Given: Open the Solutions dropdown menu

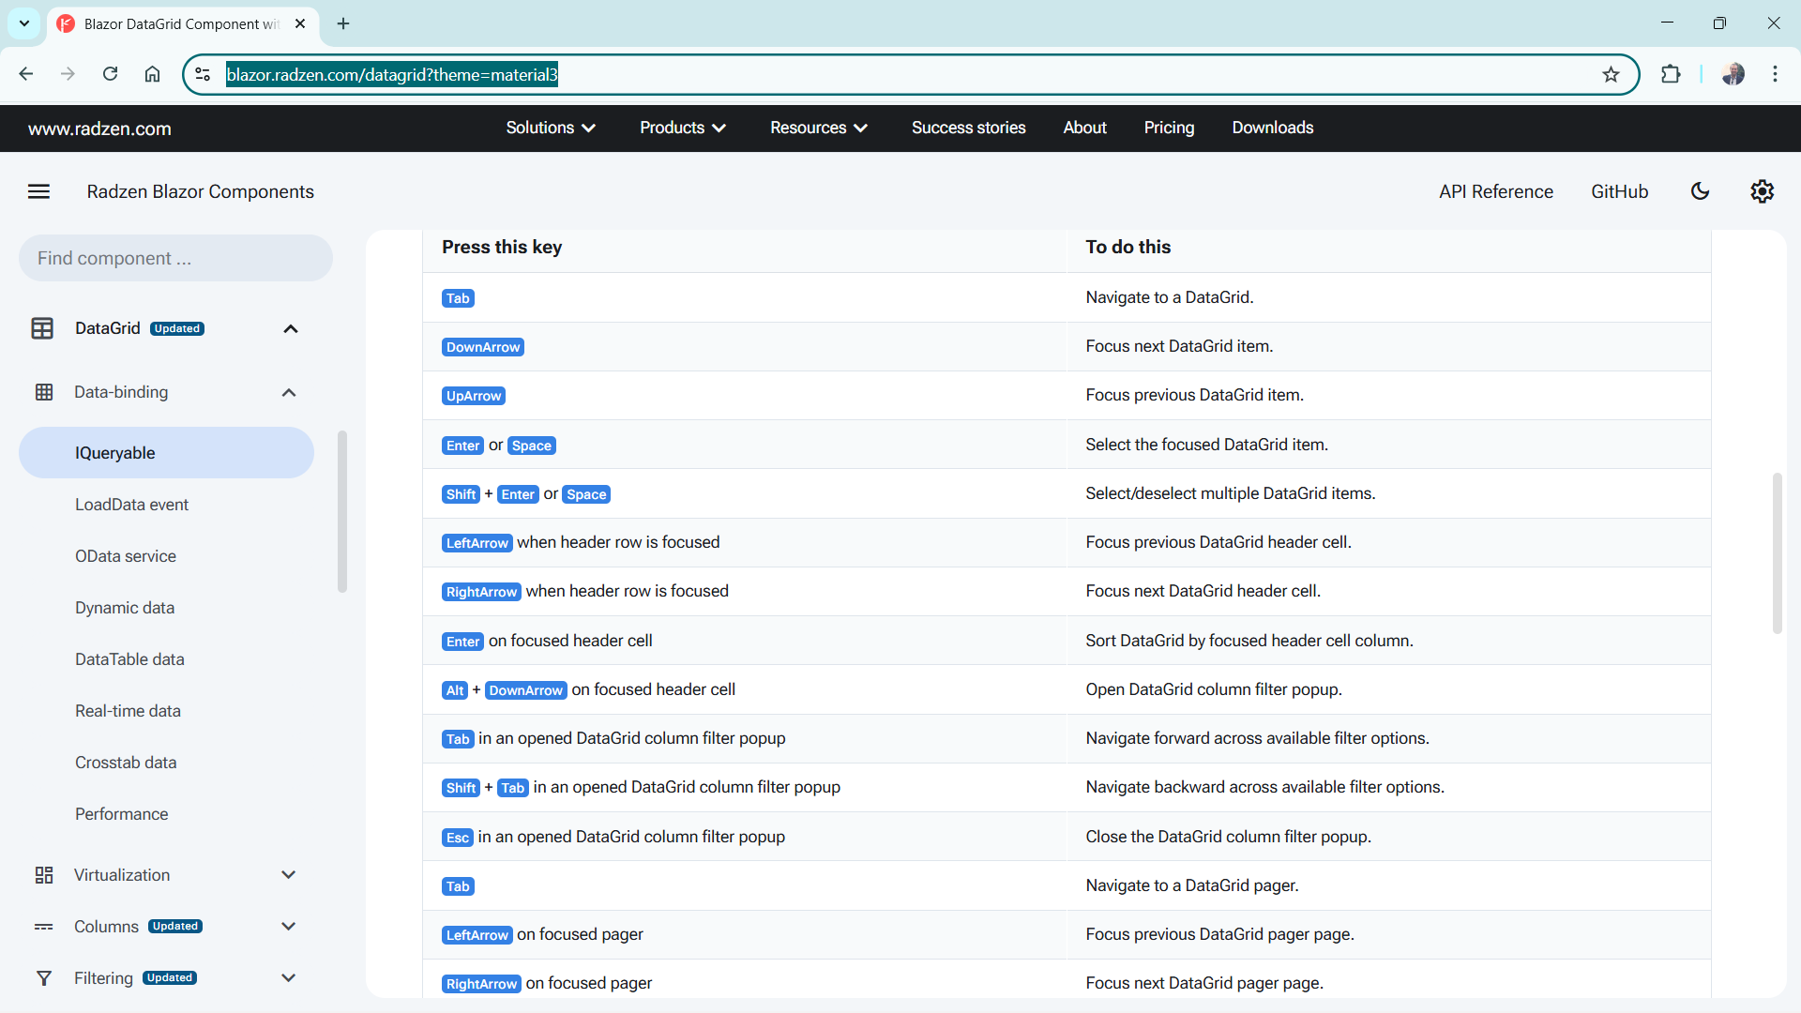Looking at the screenshot, I should click(x=551, y=128).
